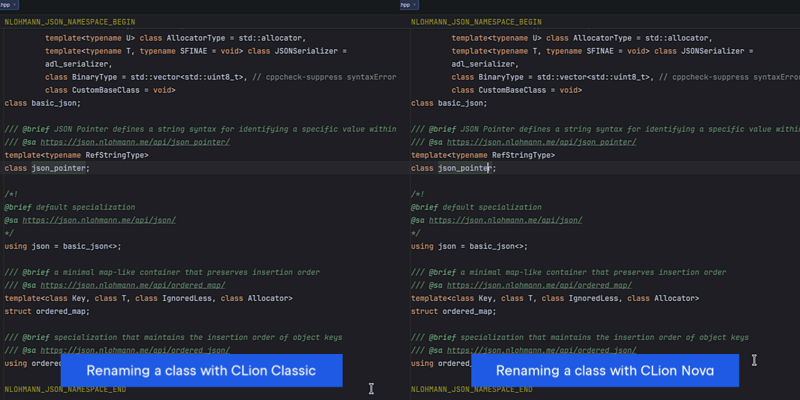Open ordered_json documentation link in Classic pane
The height and width of the screenshot is (400, 800).
(x=135, y=350)
